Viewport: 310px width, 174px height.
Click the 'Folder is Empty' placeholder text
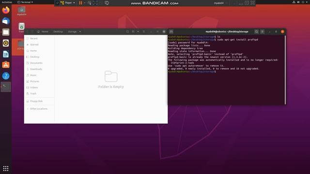coord(111,87)
